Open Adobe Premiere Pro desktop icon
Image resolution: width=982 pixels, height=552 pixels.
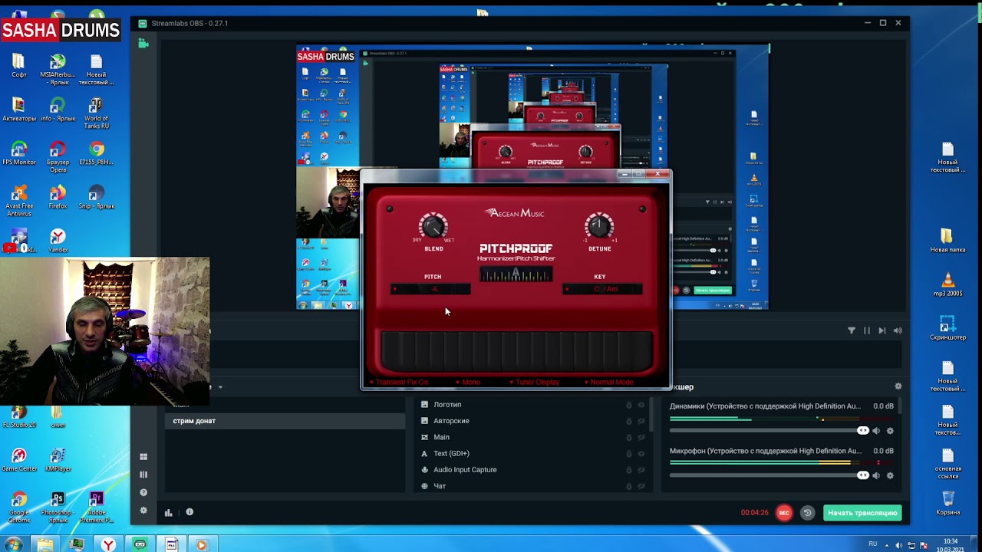96,508
